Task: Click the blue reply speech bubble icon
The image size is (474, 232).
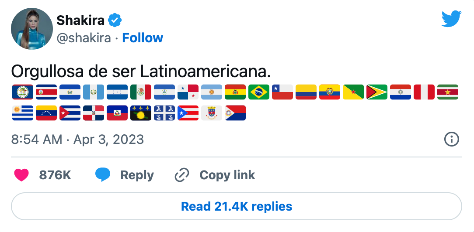Action: [103, 175]
